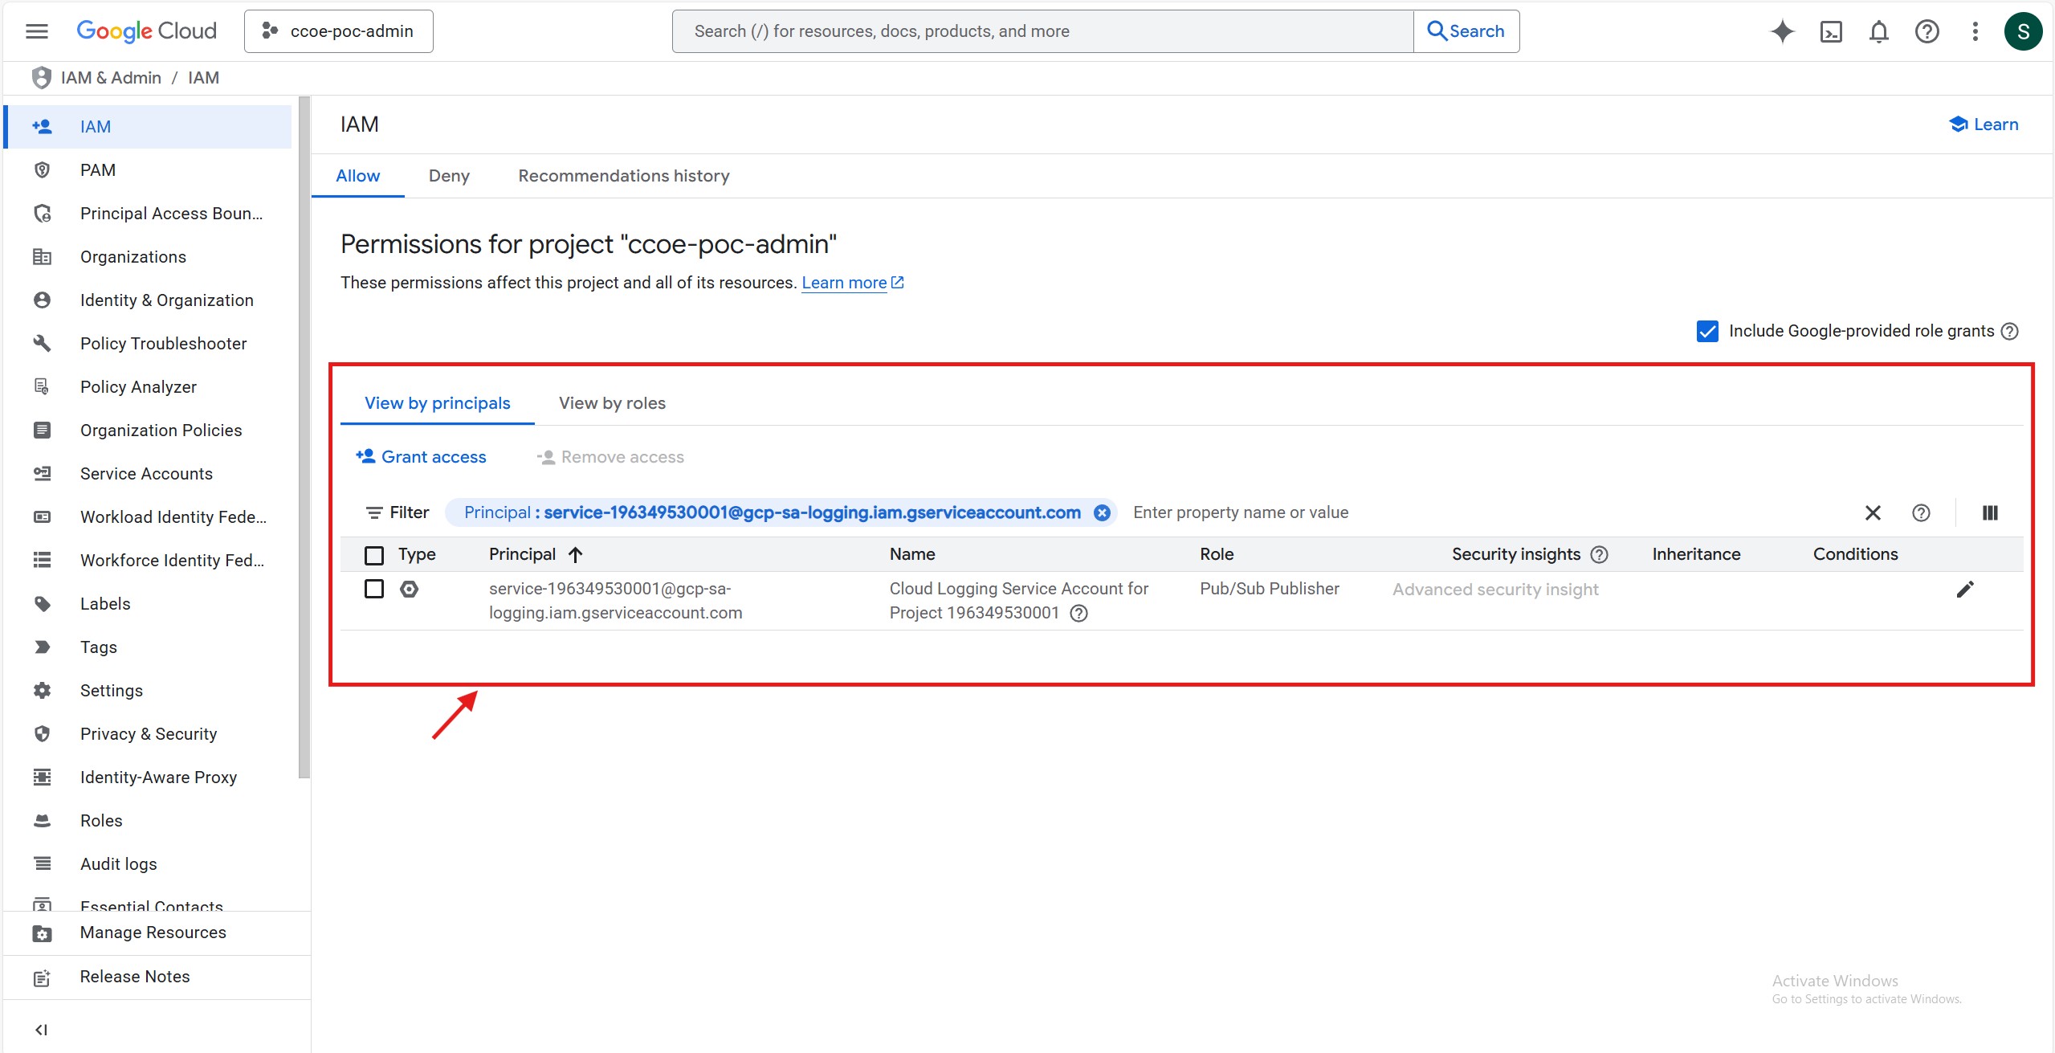Uncheck Include Google-provided role grants
This screenshot has width=2055, height=1053.
point(1707,331)
